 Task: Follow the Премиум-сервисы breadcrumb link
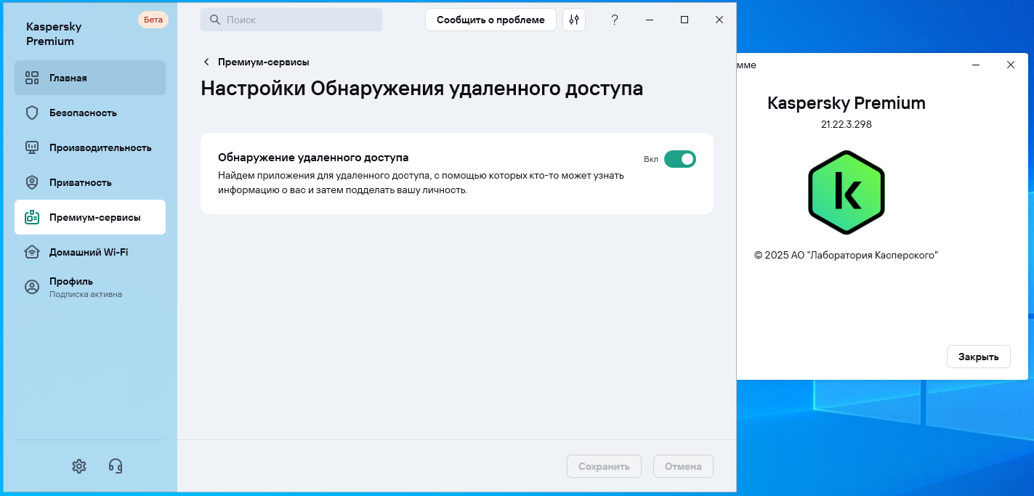pyautogui.click(x=264, y=62)
